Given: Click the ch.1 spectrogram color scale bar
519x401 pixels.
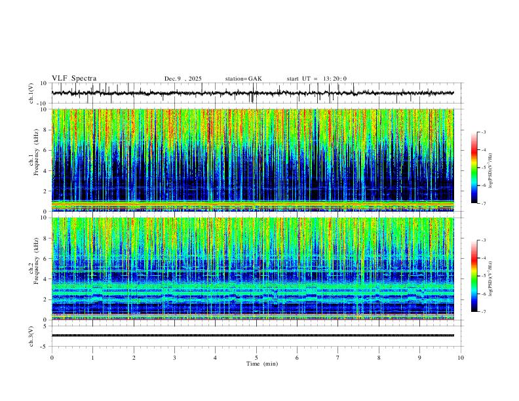Looking at the screenshot, I should coord(474,168).
